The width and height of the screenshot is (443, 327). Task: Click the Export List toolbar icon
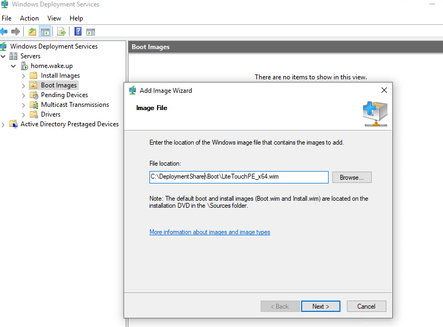click(62, 31)
